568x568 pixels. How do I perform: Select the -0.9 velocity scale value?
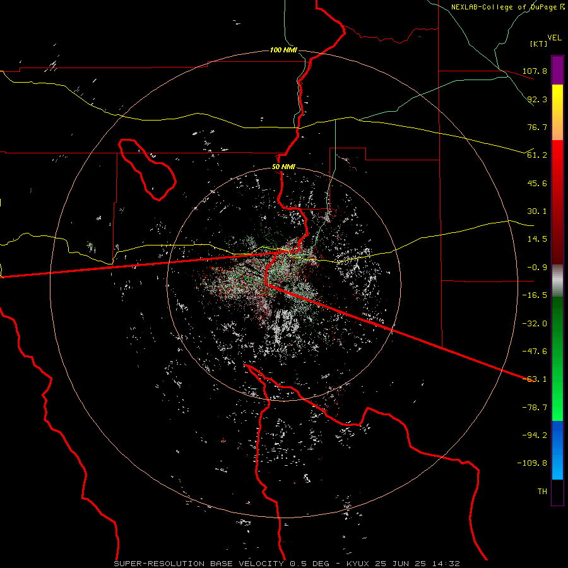point(537,268)
